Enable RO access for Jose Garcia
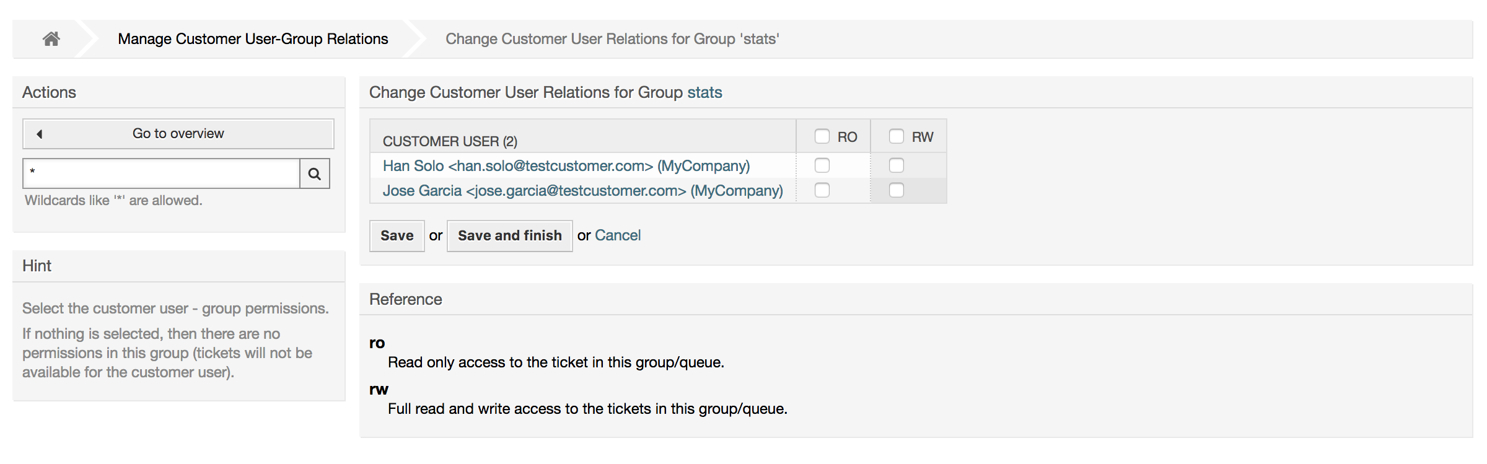Image resolution: width=1487 pixels, height=464 pixels. tap(822, 190)
